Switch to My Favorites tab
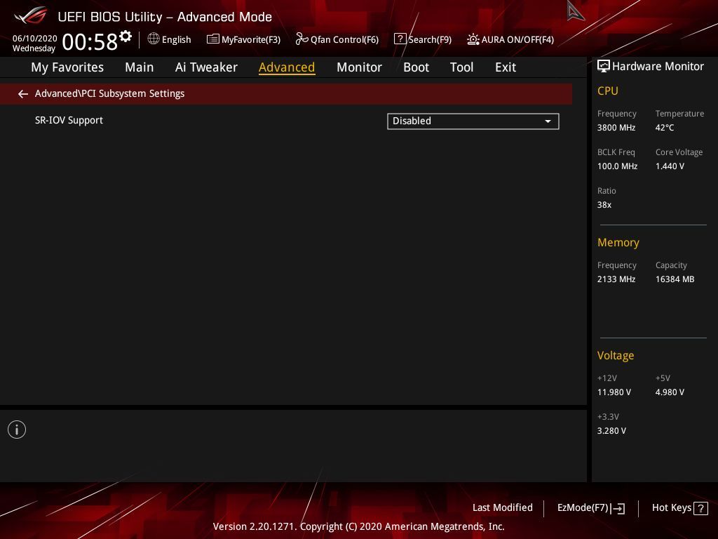718x539 pixels. [x=67, y=67]
